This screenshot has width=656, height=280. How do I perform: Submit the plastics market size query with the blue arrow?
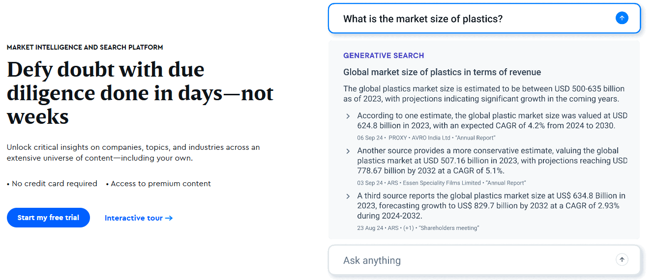(622, 18)
